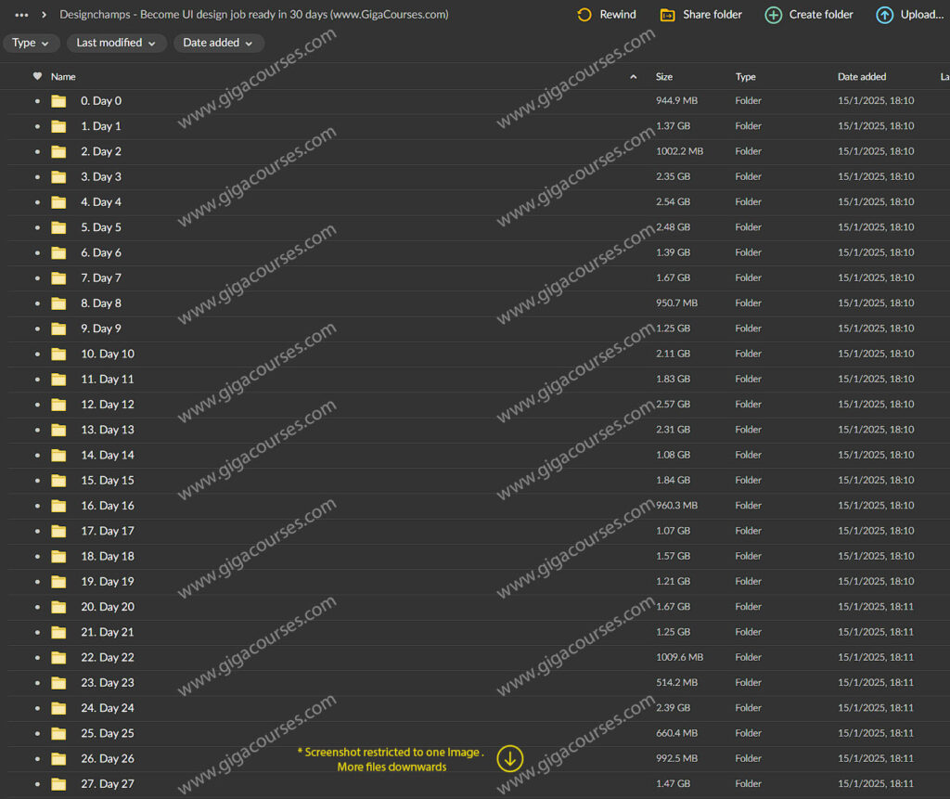Toggle the favorite dot for Day 20
Screen dimensions: 950x799
37,607
